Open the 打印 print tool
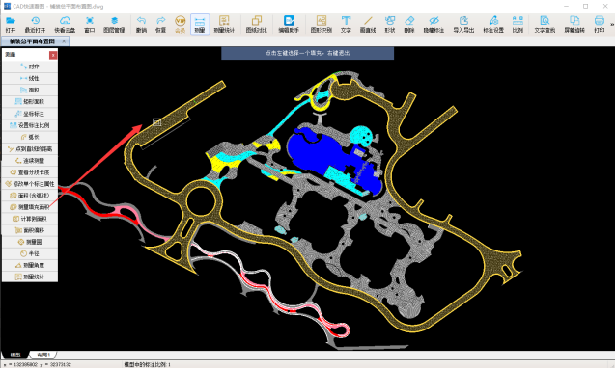Screen dimensions: 616x369 (600, 24)
